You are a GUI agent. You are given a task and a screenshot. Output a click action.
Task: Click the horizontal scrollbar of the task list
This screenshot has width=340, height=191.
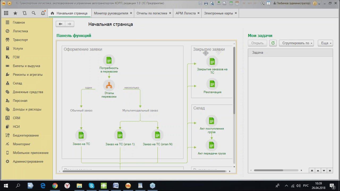(x=268, y=170)
